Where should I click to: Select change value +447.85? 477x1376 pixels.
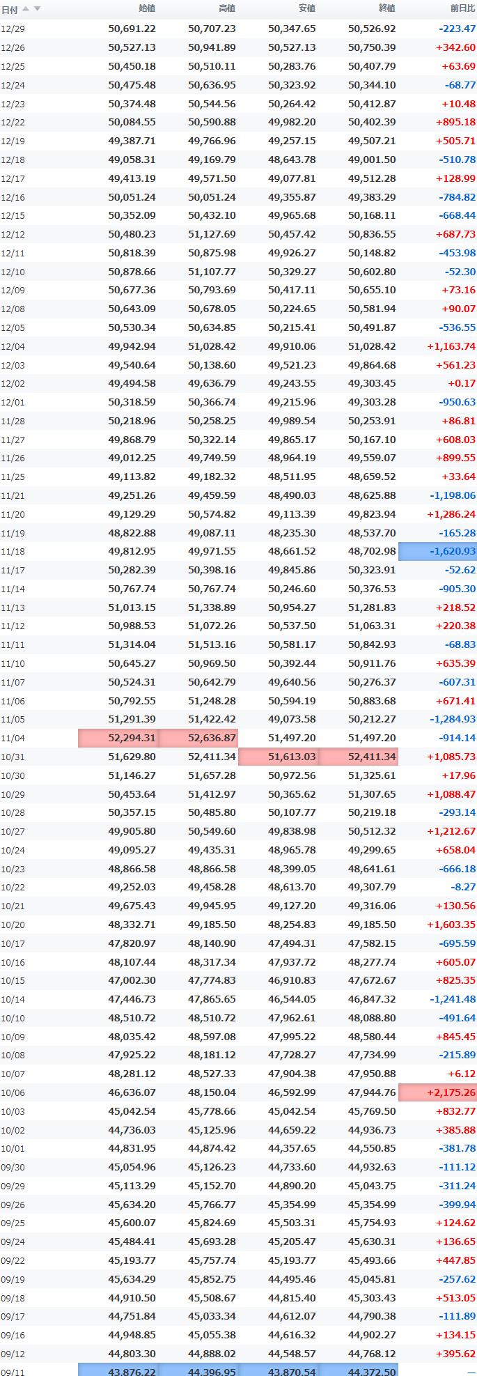(x=455, y=1260)
